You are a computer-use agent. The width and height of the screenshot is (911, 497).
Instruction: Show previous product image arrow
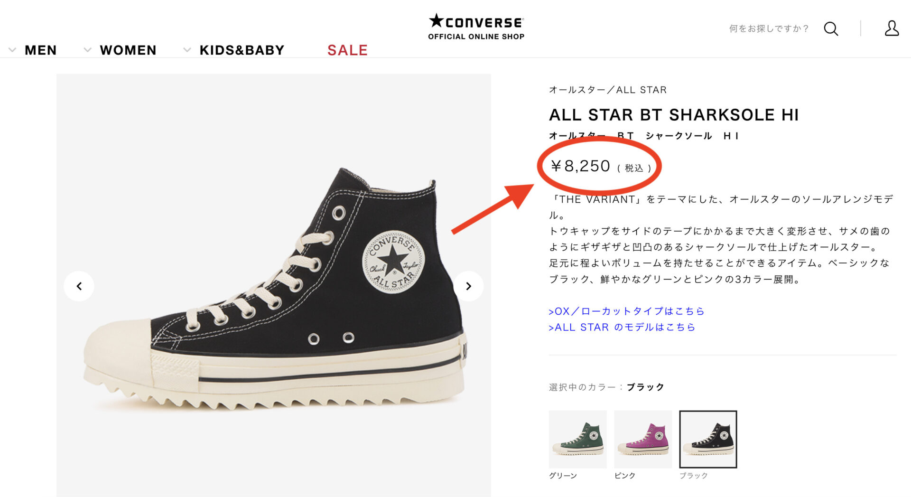tap(79, 286)
